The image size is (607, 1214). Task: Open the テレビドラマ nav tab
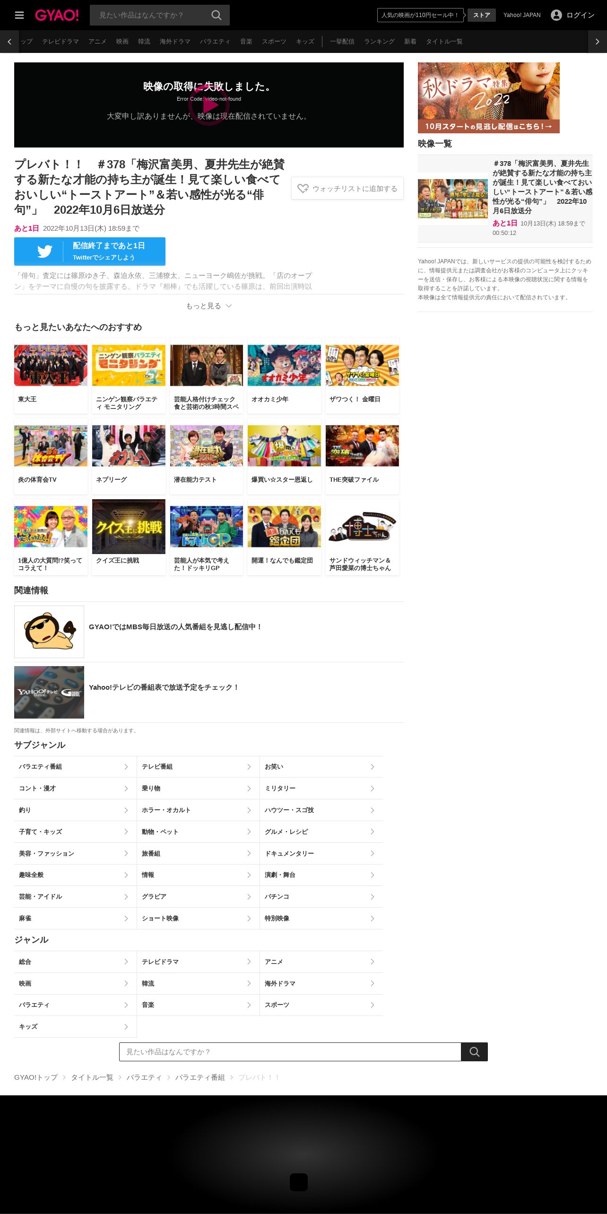[61, 42]
